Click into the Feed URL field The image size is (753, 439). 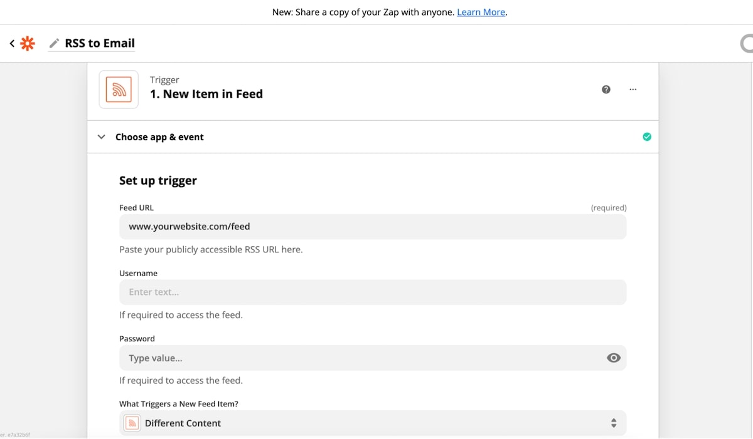pyautogui.click(x=373, y=227)
